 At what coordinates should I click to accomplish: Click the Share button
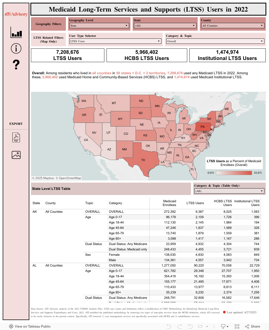[x=253, y=326]
